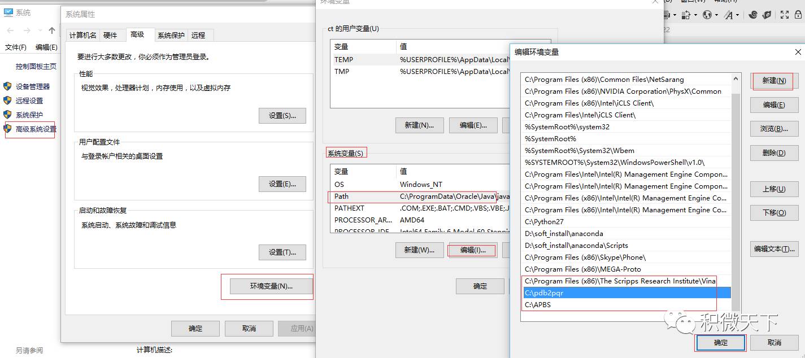Viewport: 805px width, 358px height.
Task: Click 下移(O) button
Action: point(774,213)
